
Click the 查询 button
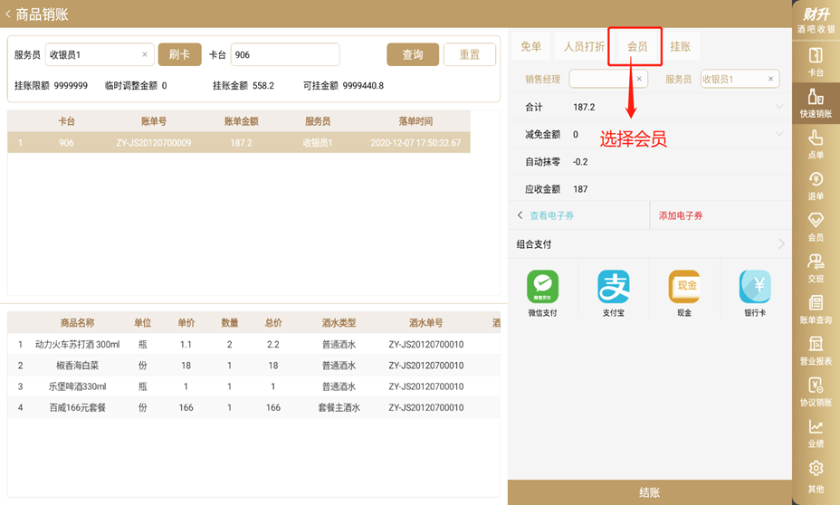(x=413, y=54)
